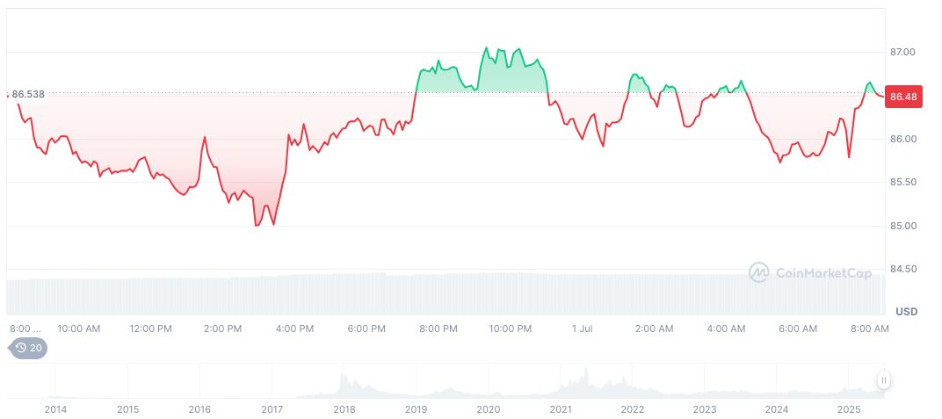Click the range slider handle in the navigator

883,380
